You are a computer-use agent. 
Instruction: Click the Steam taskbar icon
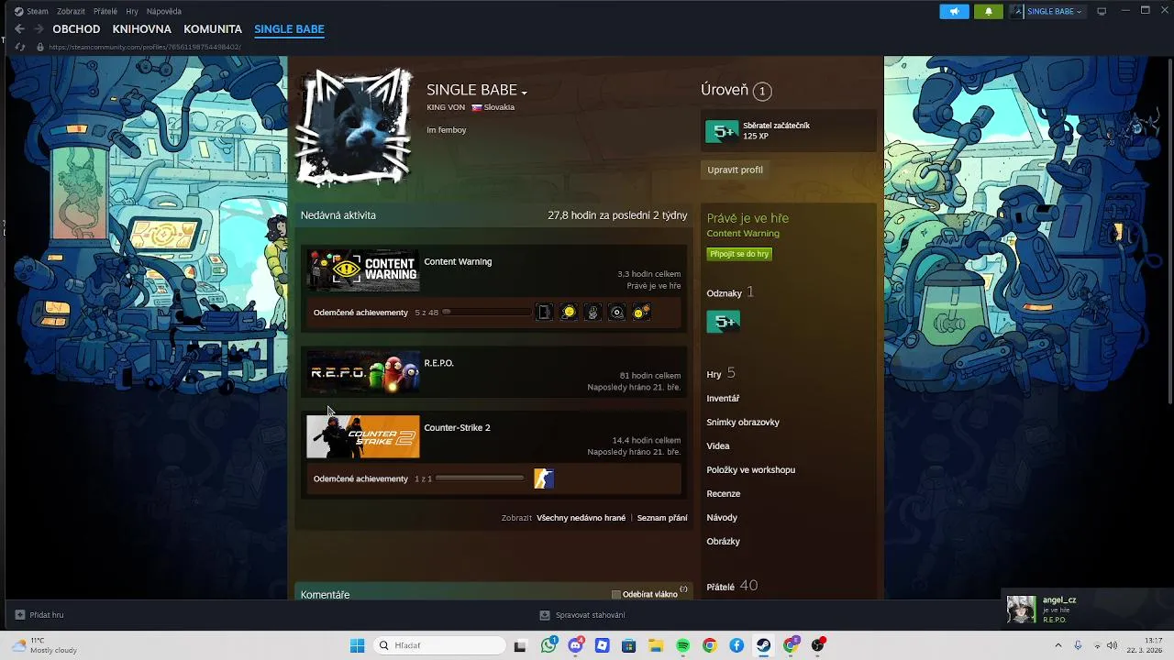tap(763, 645)
